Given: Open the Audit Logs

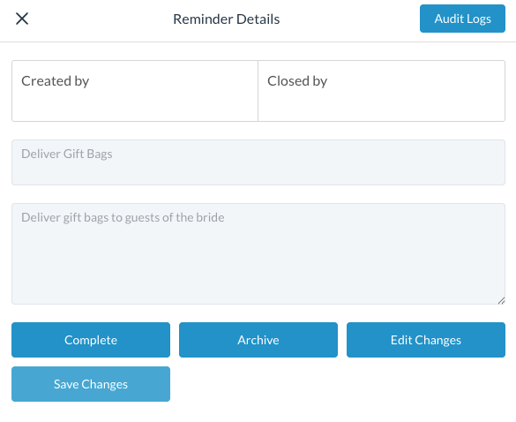Looking at the screenshot, I should 462,19.
